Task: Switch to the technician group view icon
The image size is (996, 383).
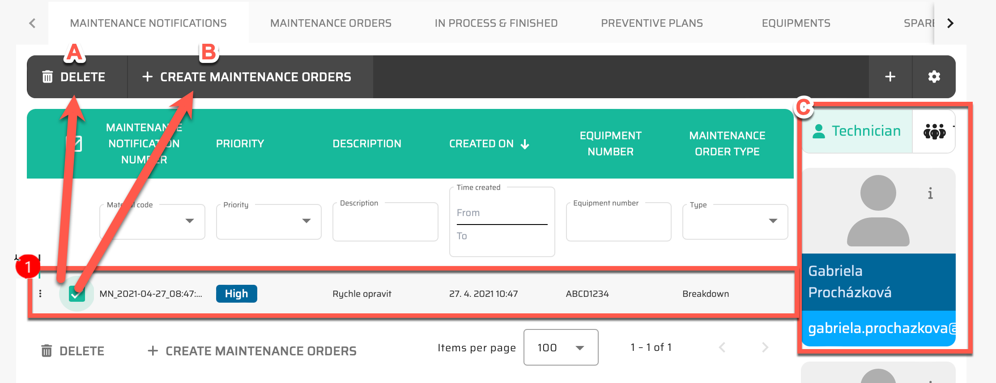Action: (934, 132)
